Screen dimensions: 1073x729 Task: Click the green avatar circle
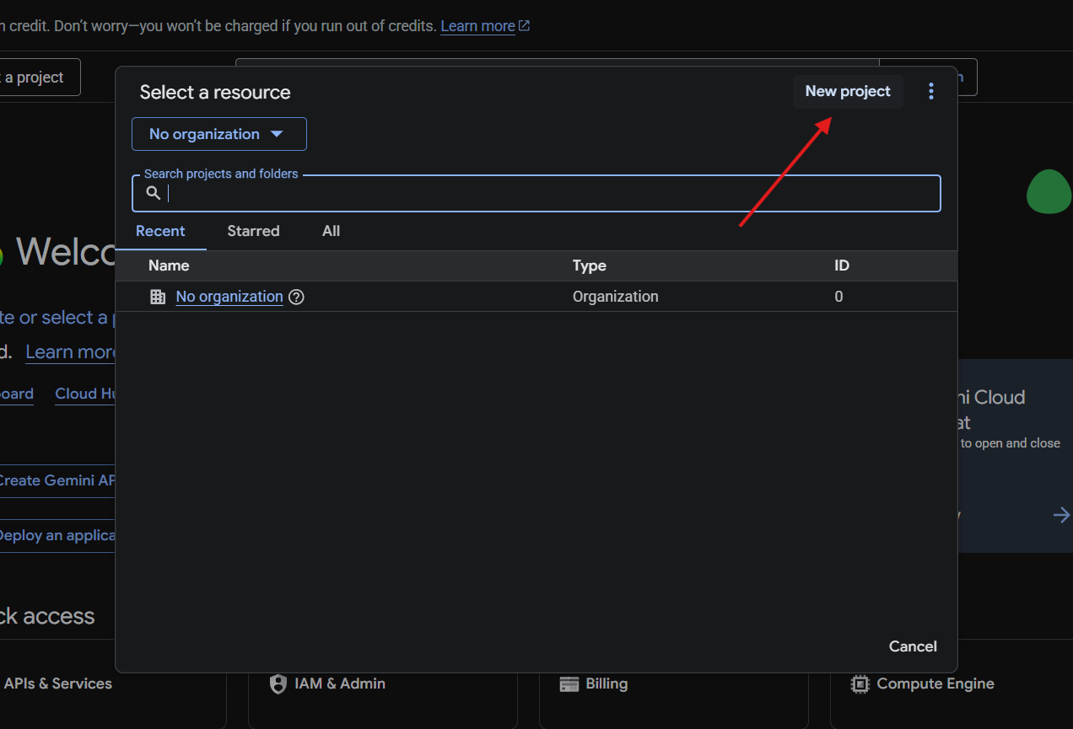[x=1049, y=191]
